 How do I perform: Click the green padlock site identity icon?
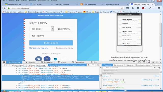pyautogui.click(x=9, y=8)
